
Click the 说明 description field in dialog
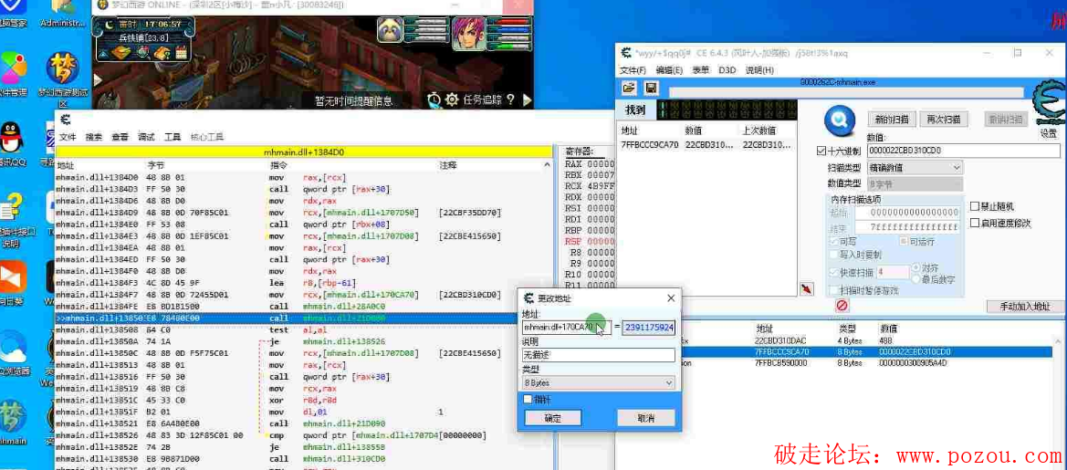point(598,355)
